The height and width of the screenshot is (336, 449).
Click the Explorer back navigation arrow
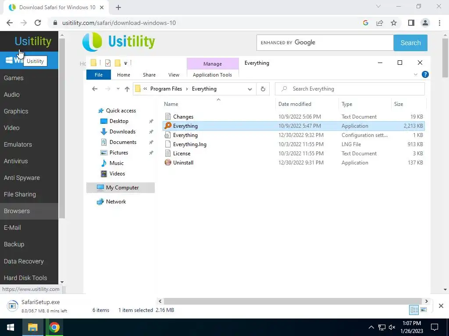95,89
